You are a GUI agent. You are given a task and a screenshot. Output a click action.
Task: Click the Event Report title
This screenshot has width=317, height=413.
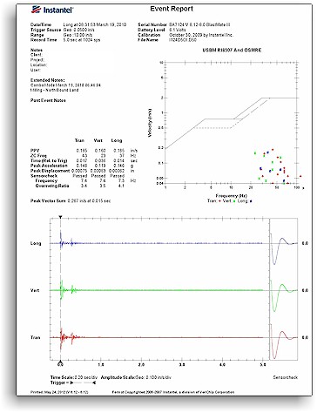point(172,9)
